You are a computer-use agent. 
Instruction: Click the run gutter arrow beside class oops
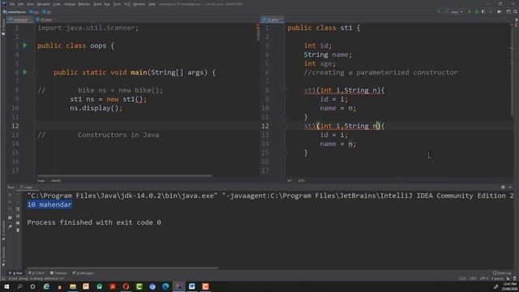point(25,45)
